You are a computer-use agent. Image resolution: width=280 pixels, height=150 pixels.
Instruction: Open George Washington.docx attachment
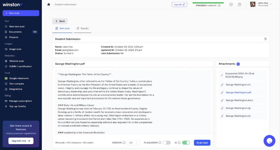pos(239,100)
